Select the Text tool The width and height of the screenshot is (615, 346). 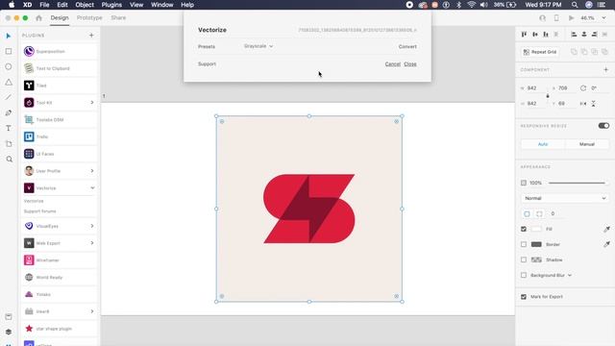pyautogui.click(x=9, y=128)
